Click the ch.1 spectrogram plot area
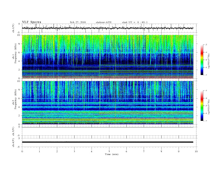This screenshot has height=170, width=221. (108, 57)
